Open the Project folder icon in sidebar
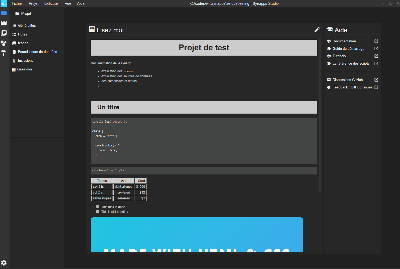The width and height of the screenshot is (400, 269). 4,13
